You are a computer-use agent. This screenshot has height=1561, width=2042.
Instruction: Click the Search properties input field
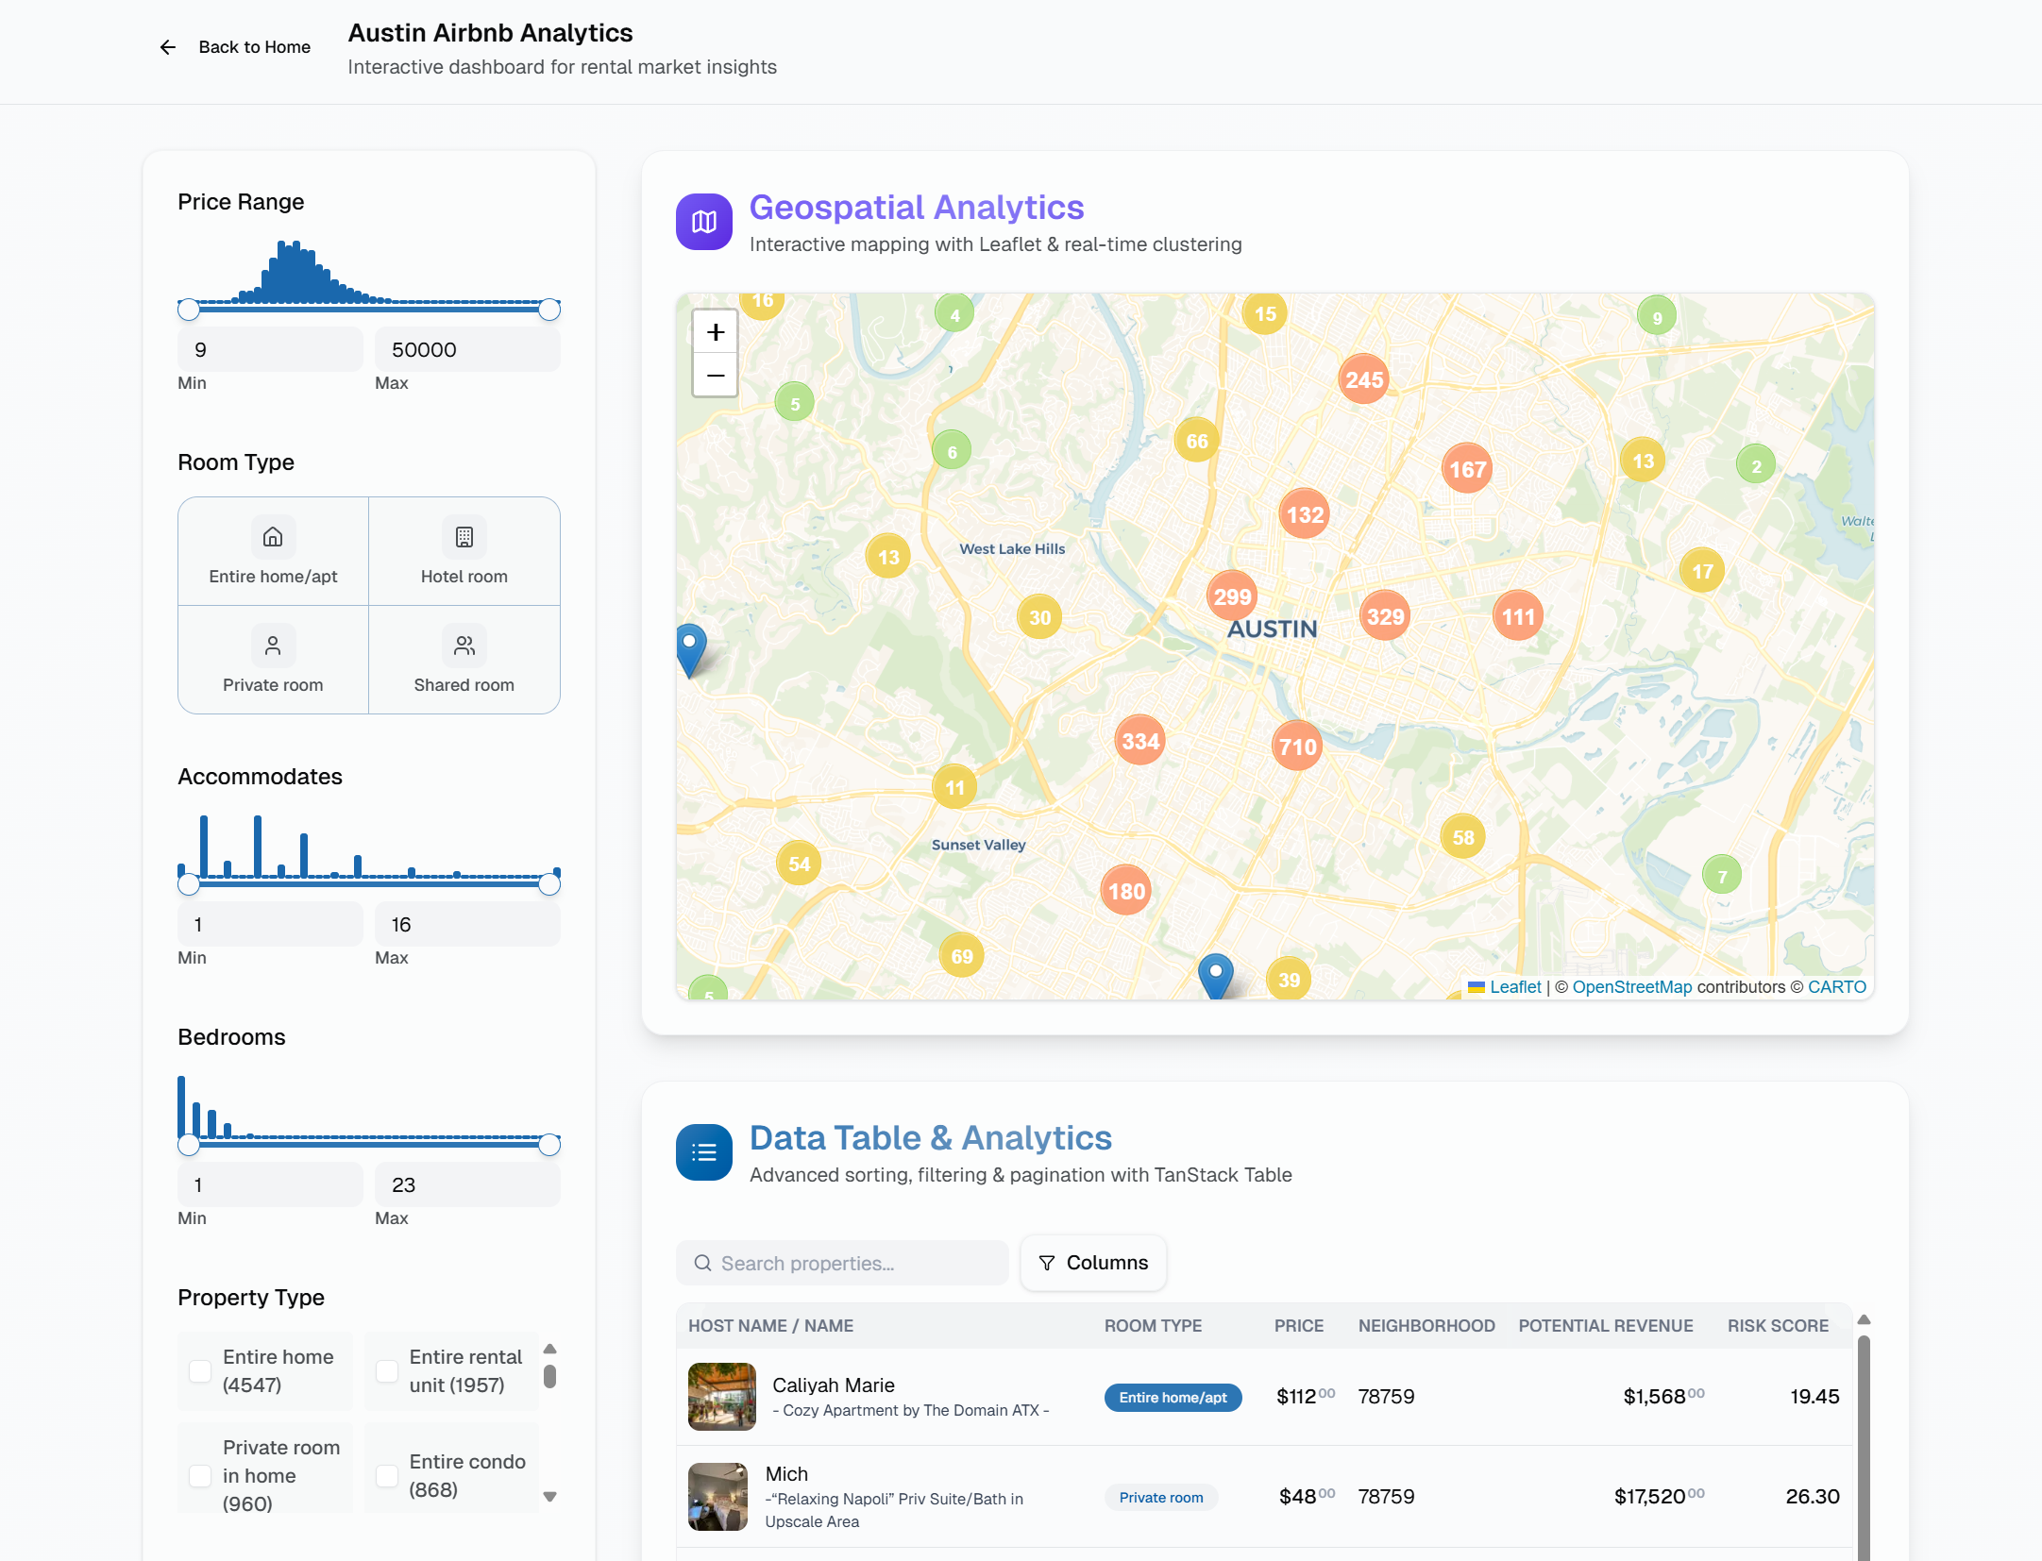click(842, 1263)
